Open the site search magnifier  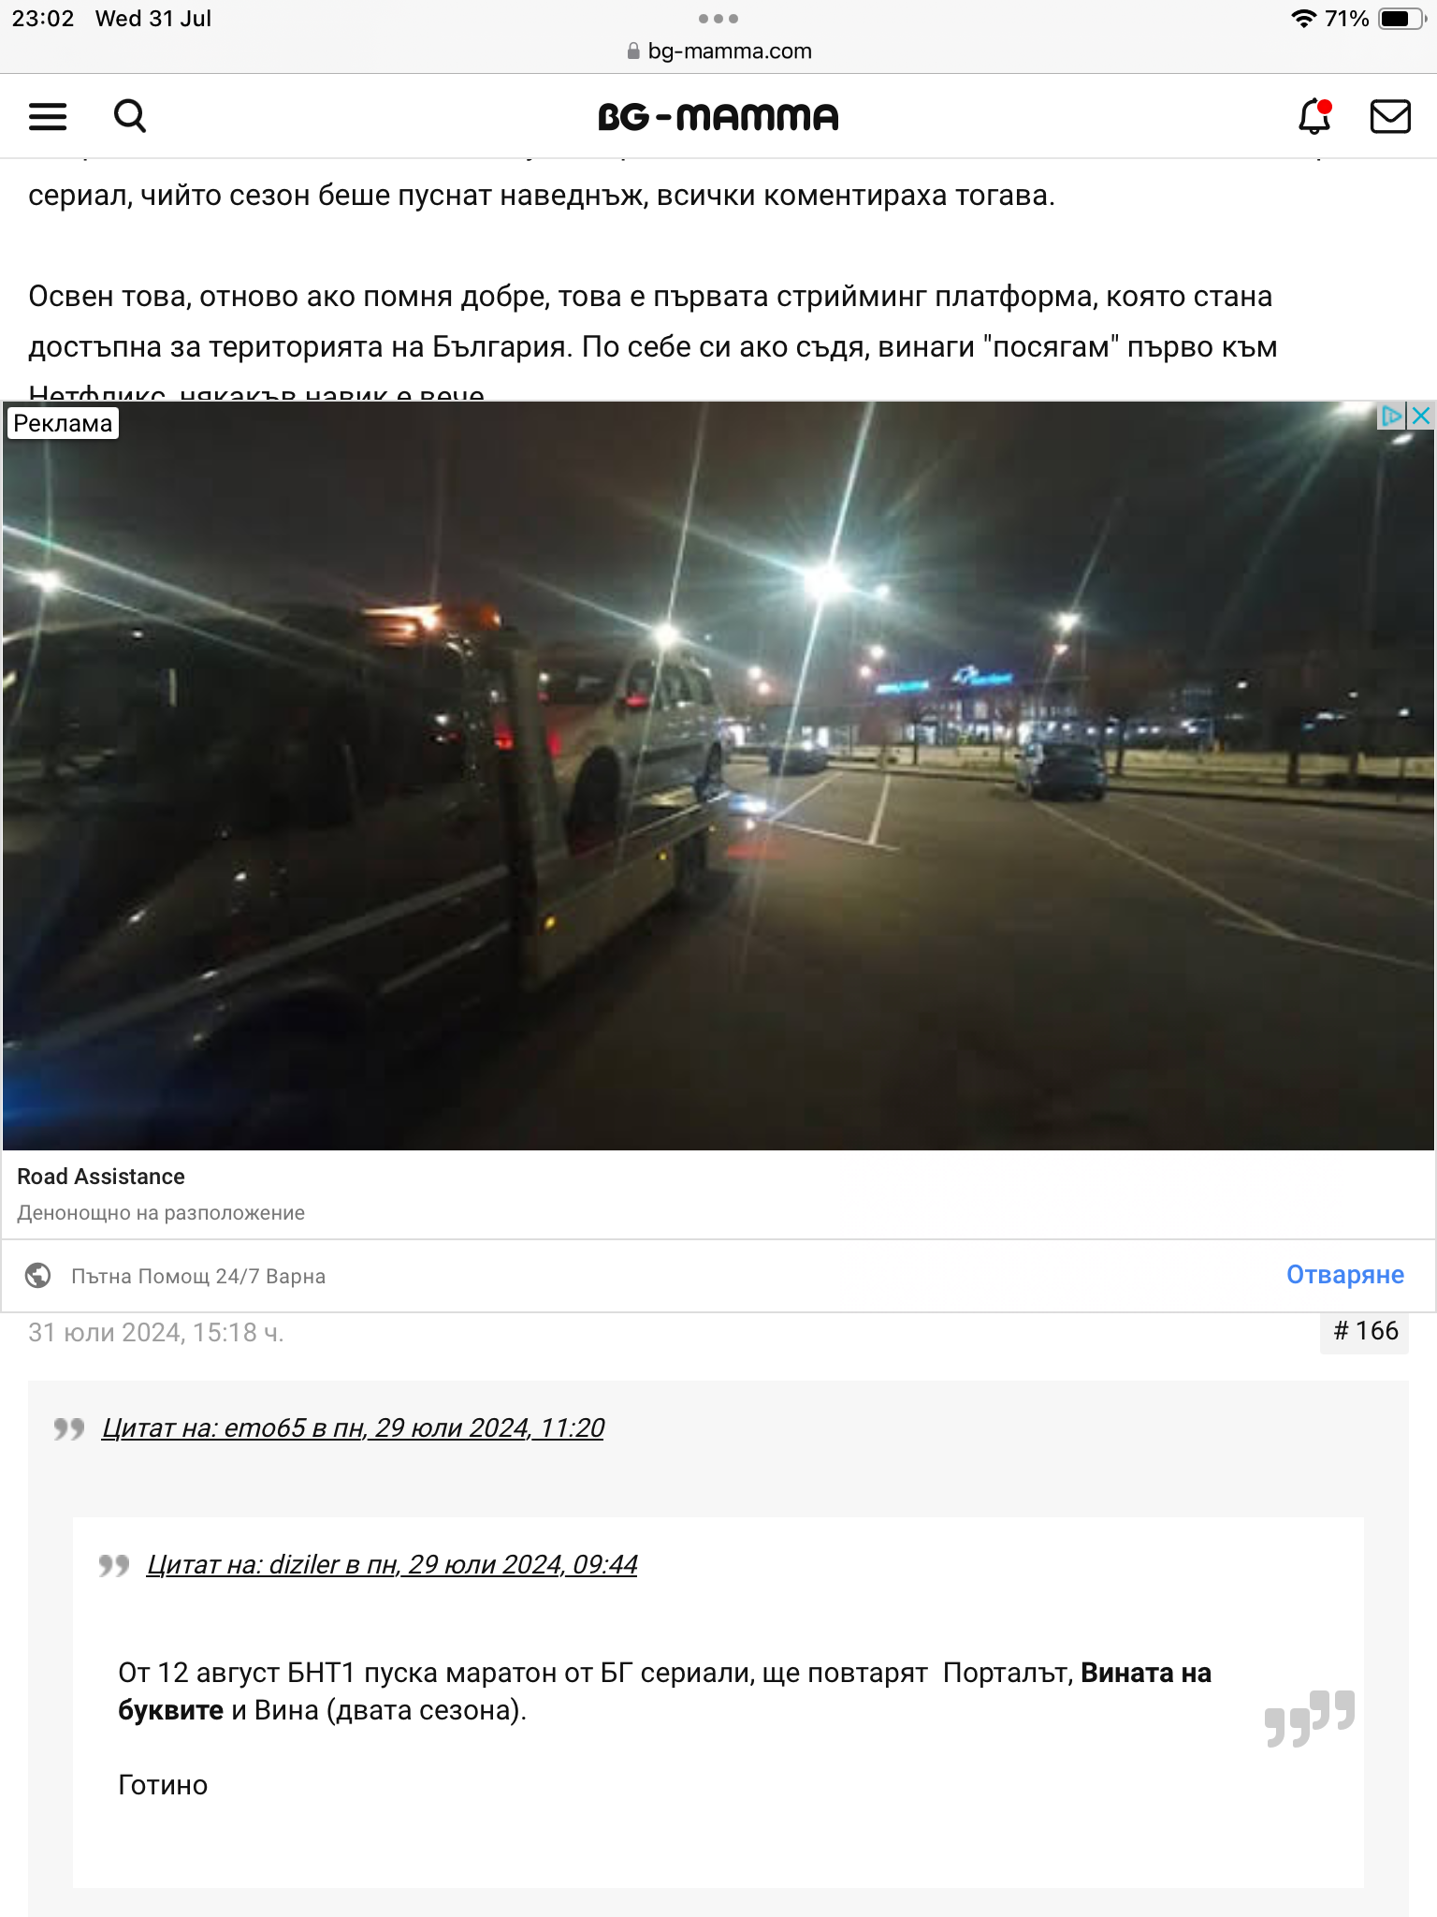tap(130, 117)
